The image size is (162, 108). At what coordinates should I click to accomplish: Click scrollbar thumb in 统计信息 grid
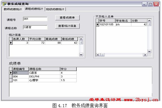[x=81, y=43]
